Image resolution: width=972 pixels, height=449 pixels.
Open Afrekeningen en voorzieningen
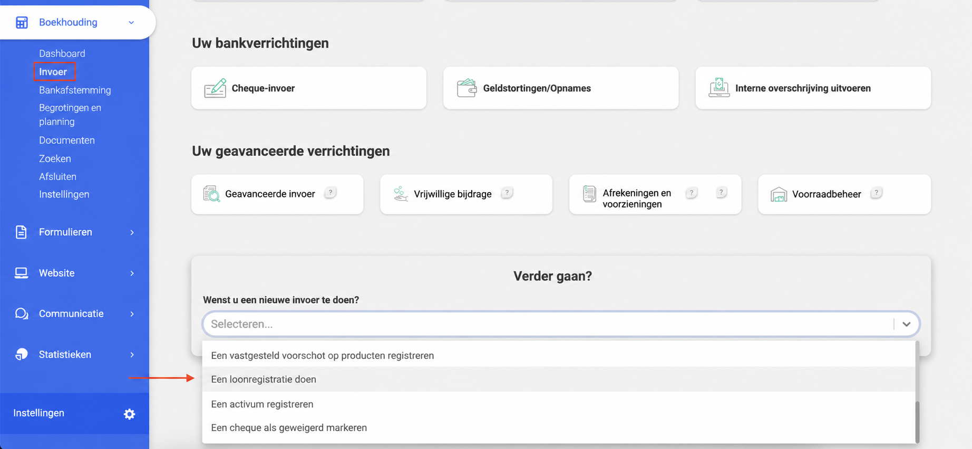click(655, 194)
